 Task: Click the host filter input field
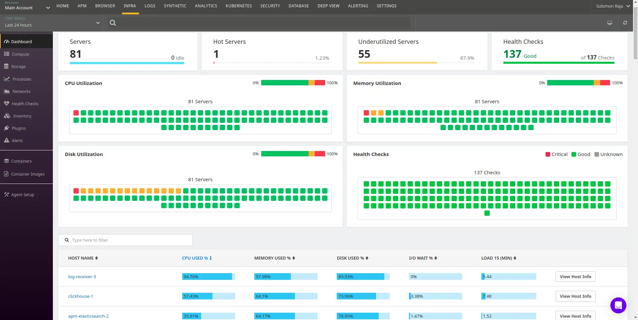coord(125,240)
